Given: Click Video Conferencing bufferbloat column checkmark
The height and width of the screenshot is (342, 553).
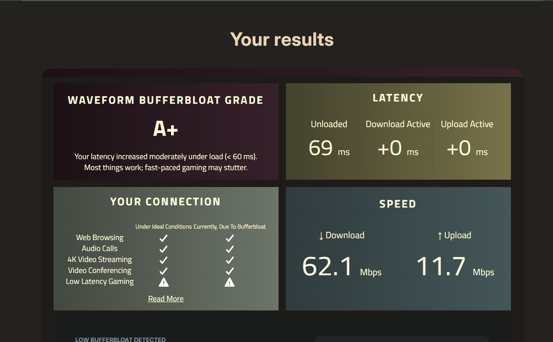Looking at the screenshot, I should 230,271.
